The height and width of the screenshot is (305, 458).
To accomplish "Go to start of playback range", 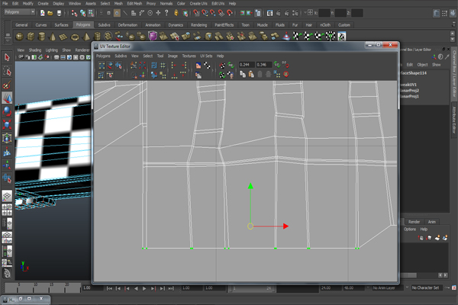I will pyautogui.click(x=109, y=288).
